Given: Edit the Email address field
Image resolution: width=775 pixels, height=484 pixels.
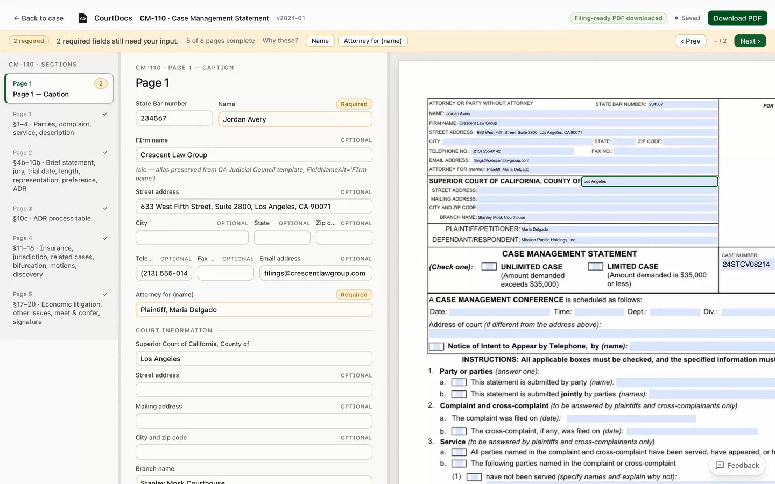Looking at the screenshot, I should click(315, 273).
